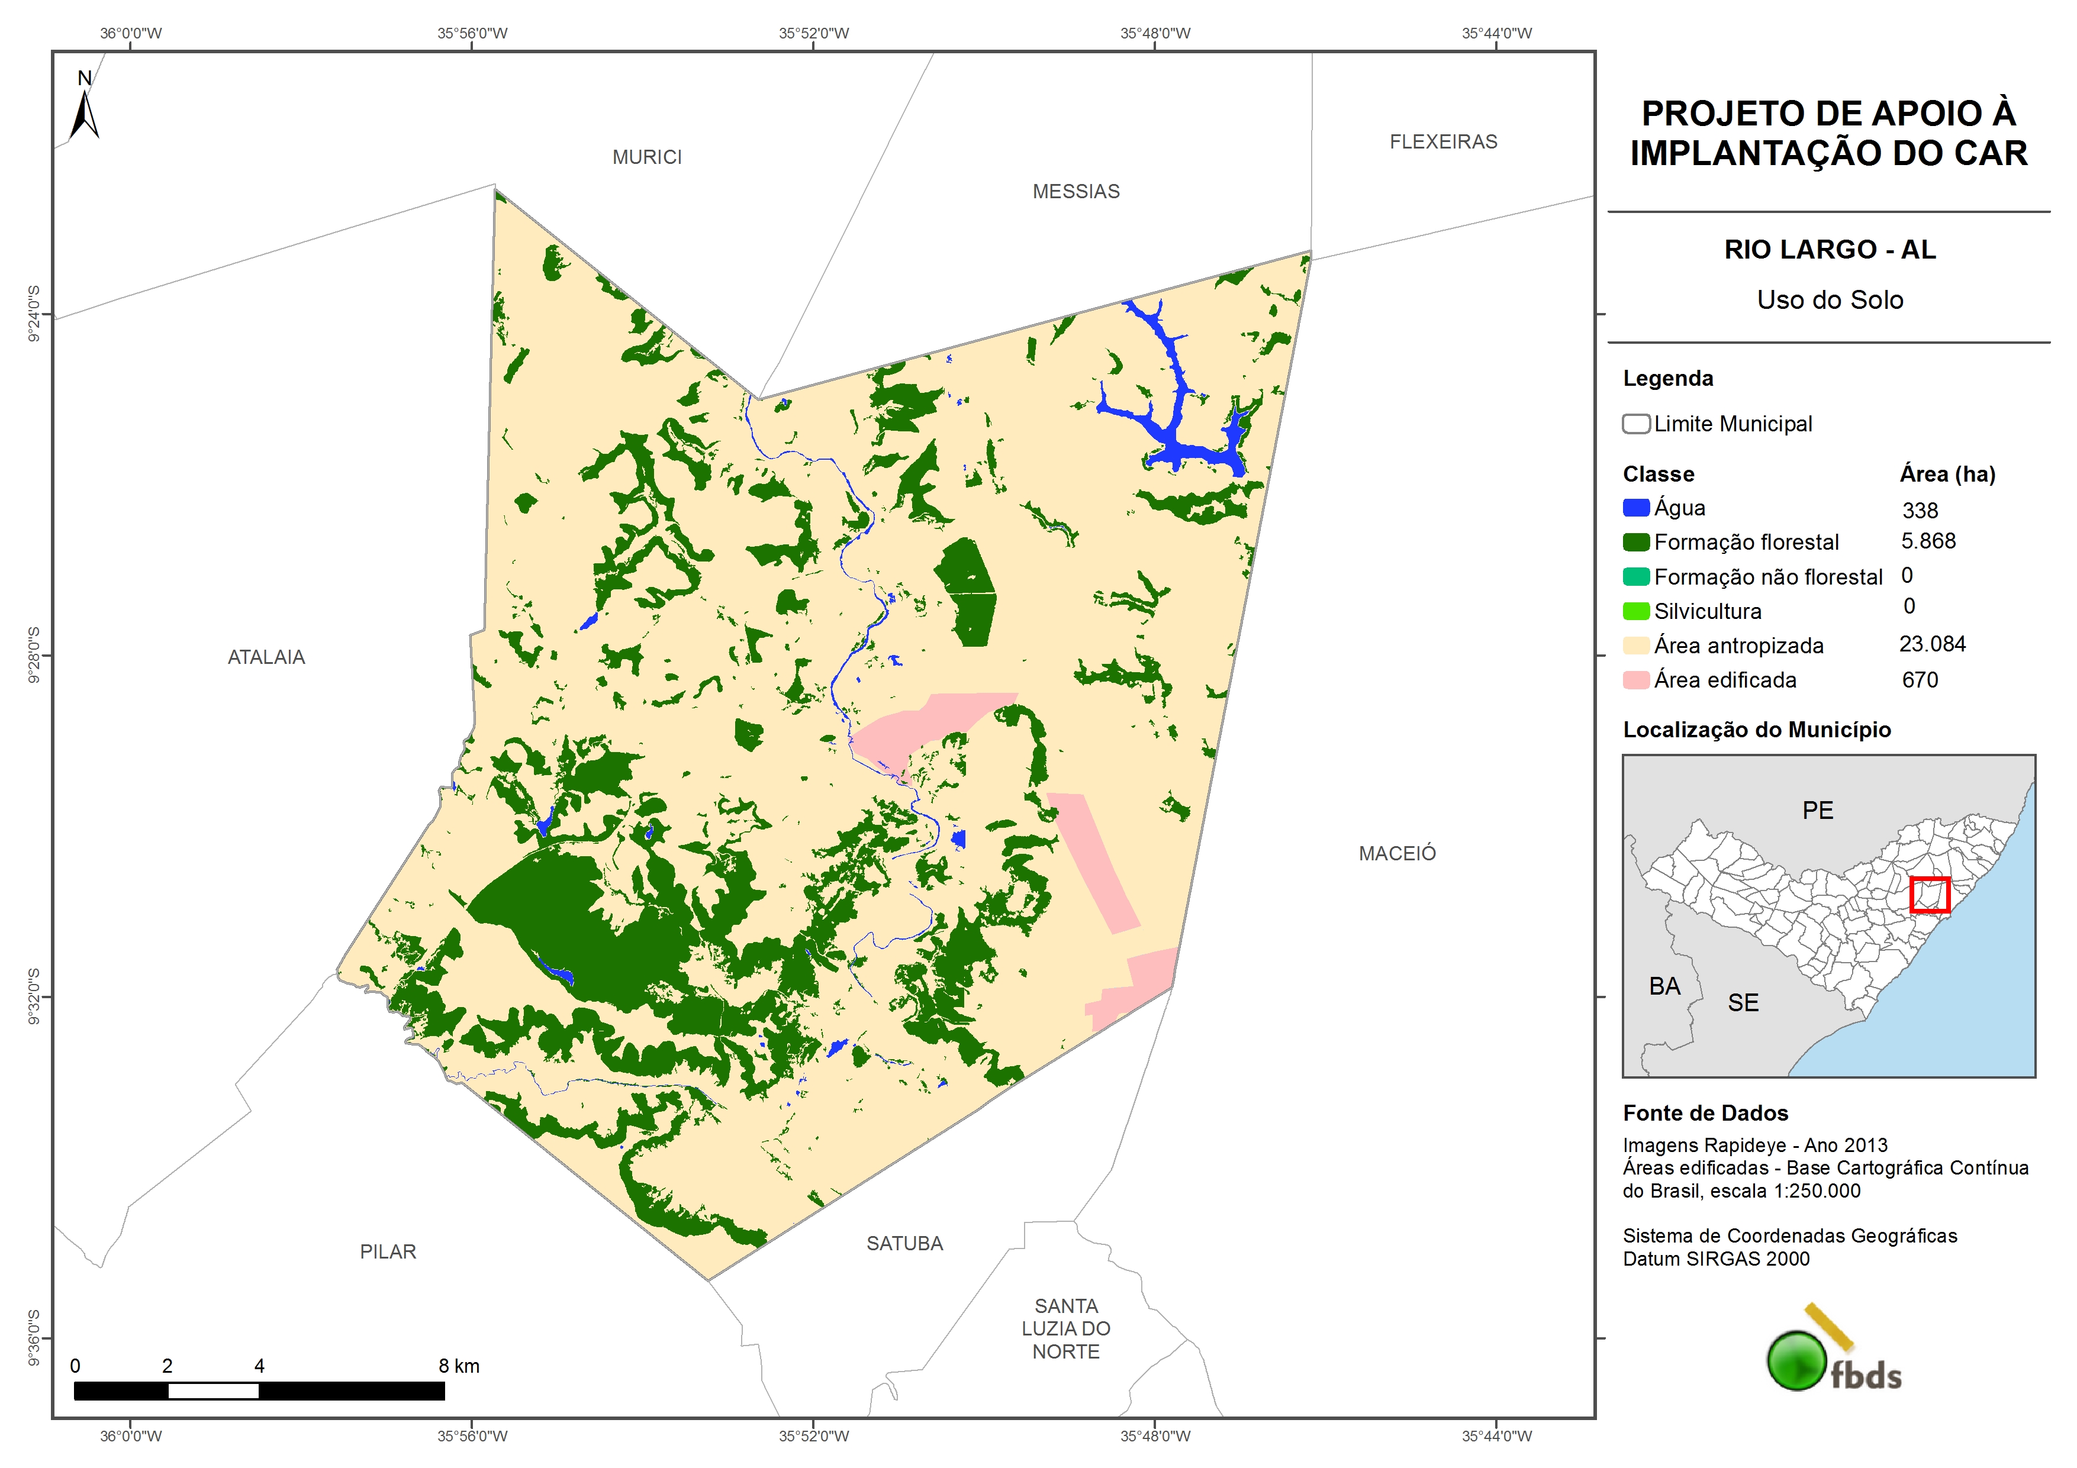Click the SATUBA municipality label
Screen dimensions: 2077x1468
(904, 1244)
